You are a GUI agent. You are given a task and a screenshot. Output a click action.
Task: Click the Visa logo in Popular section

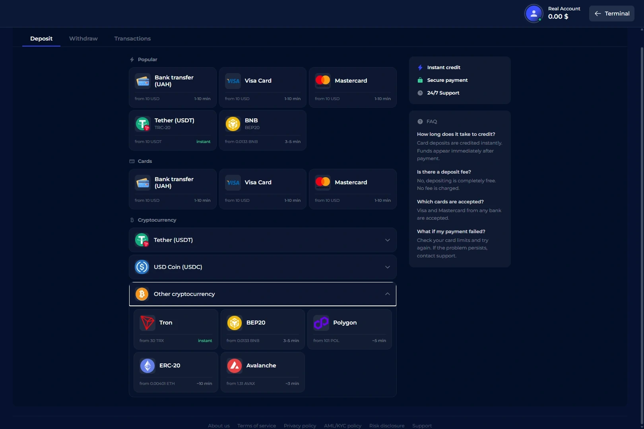click(233, 81)
